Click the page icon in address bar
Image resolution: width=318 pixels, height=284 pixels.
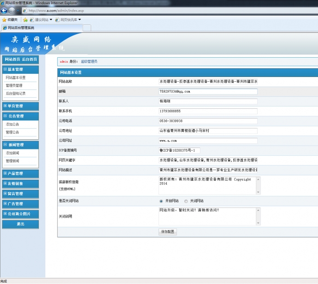(x=25, y=10)
